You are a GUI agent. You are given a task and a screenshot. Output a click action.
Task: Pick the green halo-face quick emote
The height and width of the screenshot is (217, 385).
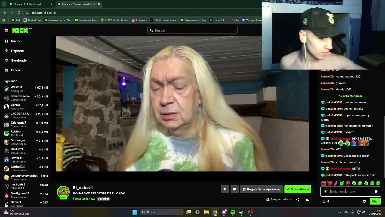[342, 183]
